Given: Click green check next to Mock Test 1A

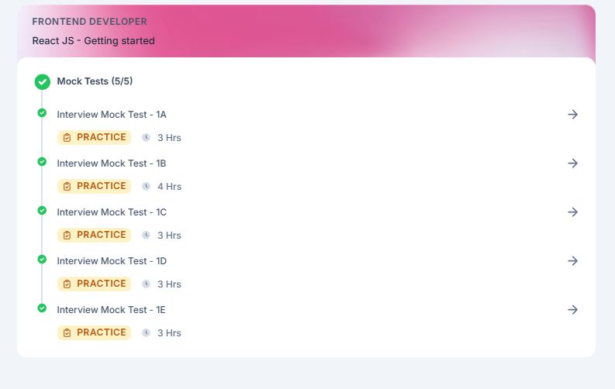Looking at the screenshot, I should pyautogui.click(x=42, y=113).
